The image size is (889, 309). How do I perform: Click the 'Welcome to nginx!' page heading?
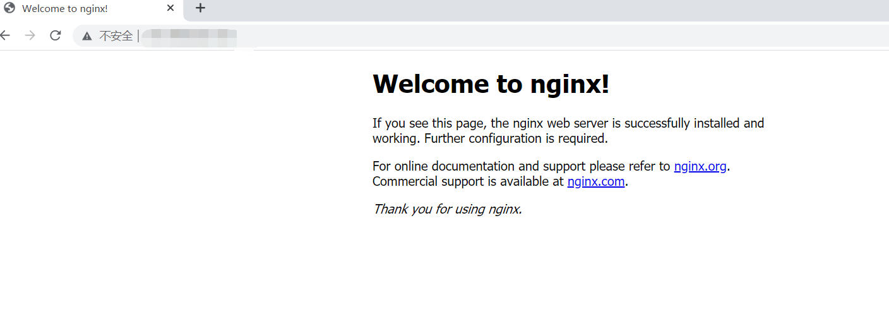point(491,83)
